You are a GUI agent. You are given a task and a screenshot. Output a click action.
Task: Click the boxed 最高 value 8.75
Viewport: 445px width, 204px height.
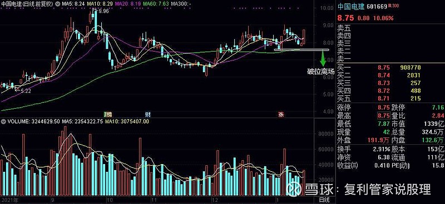point(383,116)
